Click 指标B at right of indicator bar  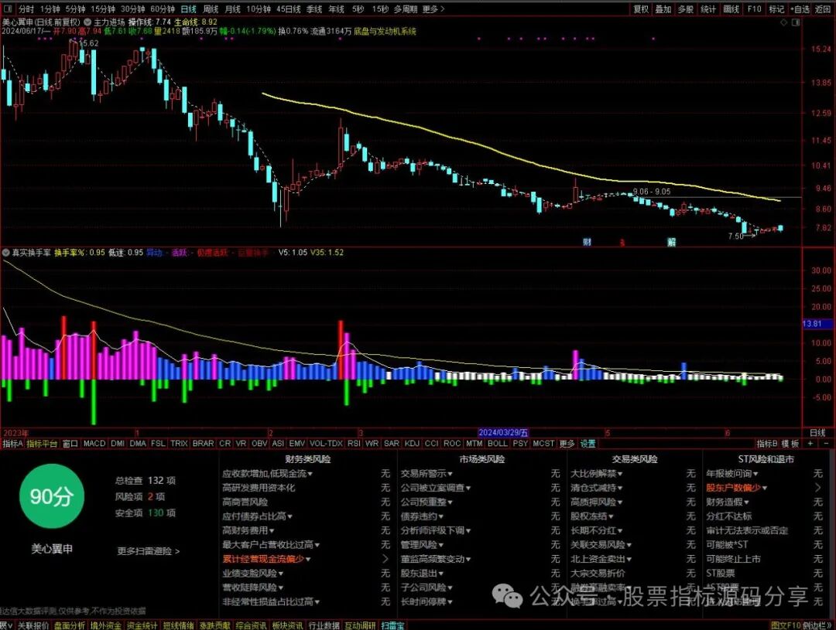[x=766, y=443]
